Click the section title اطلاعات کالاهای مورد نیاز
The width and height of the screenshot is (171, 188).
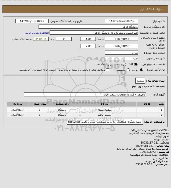tap(148, 86)
